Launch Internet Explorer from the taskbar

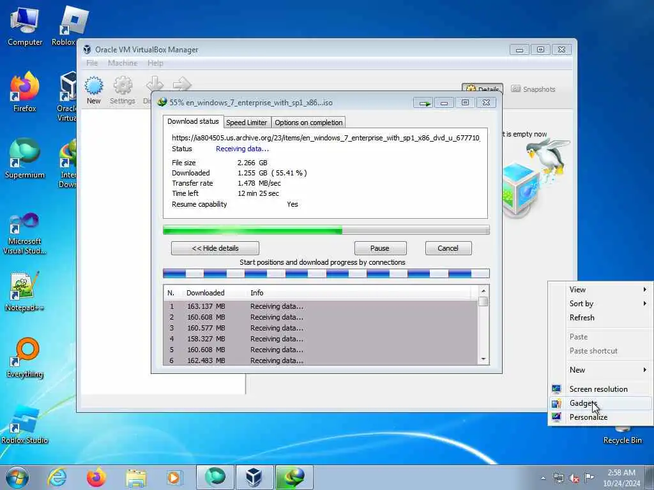(x=57, y=477)
